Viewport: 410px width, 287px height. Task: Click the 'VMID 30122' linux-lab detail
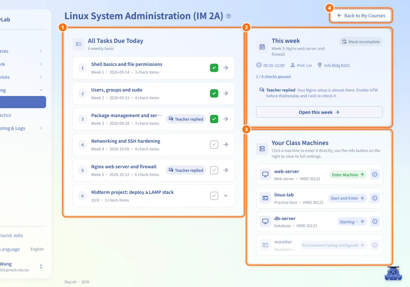(x=313, y=203)
